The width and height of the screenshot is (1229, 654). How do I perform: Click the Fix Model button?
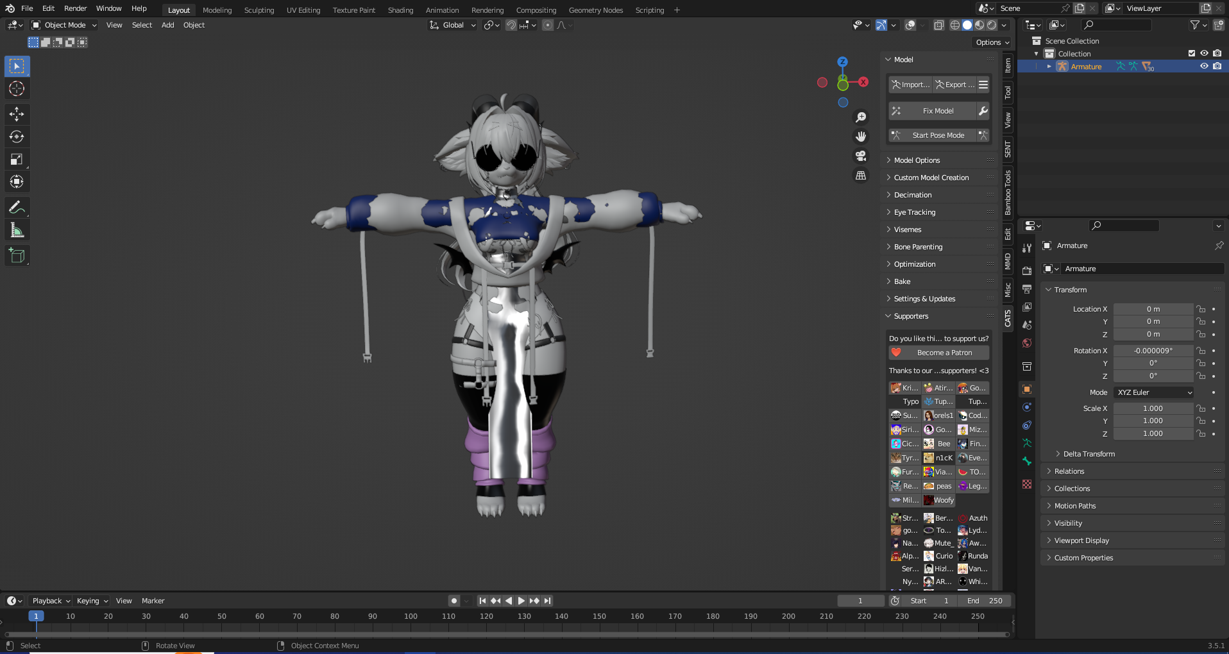point(938,111)
